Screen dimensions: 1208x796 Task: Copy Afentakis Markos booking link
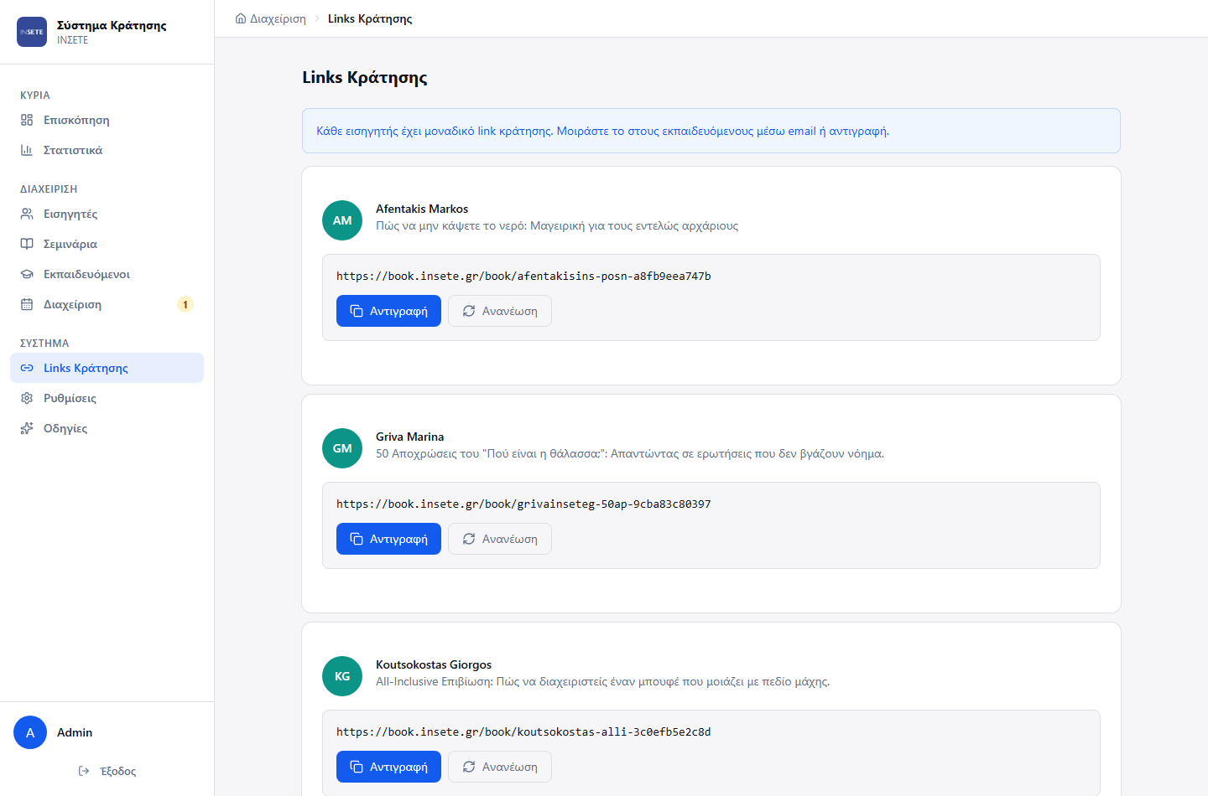pos(388,311)
